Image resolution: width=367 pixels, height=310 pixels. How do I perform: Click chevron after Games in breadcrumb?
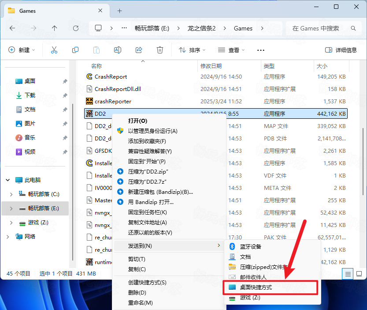click(262, 28)
